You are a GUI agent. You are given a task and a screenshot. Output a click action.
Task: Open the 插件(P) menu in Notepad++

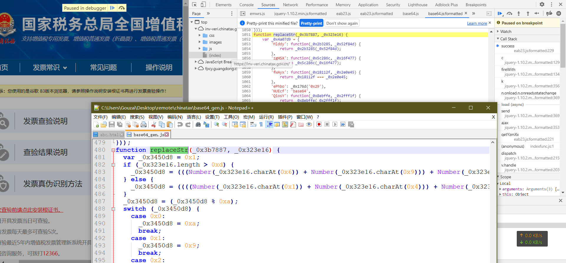285,117
